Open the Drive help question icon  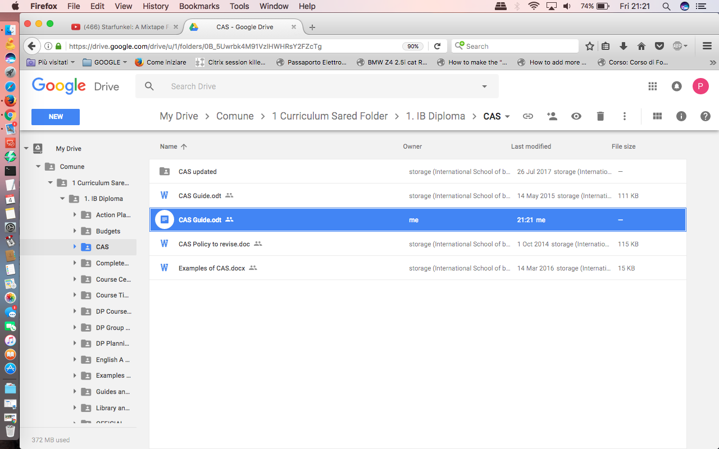coord(706,116)
